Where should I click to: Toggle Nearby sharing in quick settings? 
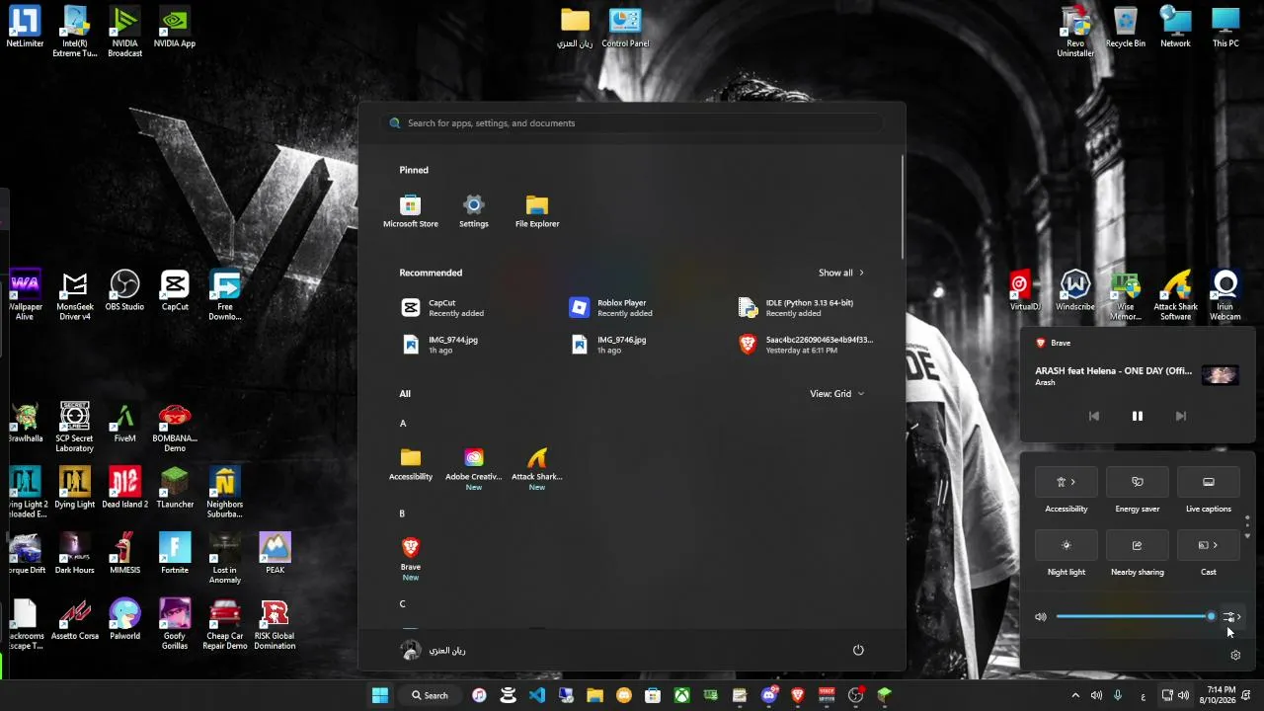click(1138, 545)
